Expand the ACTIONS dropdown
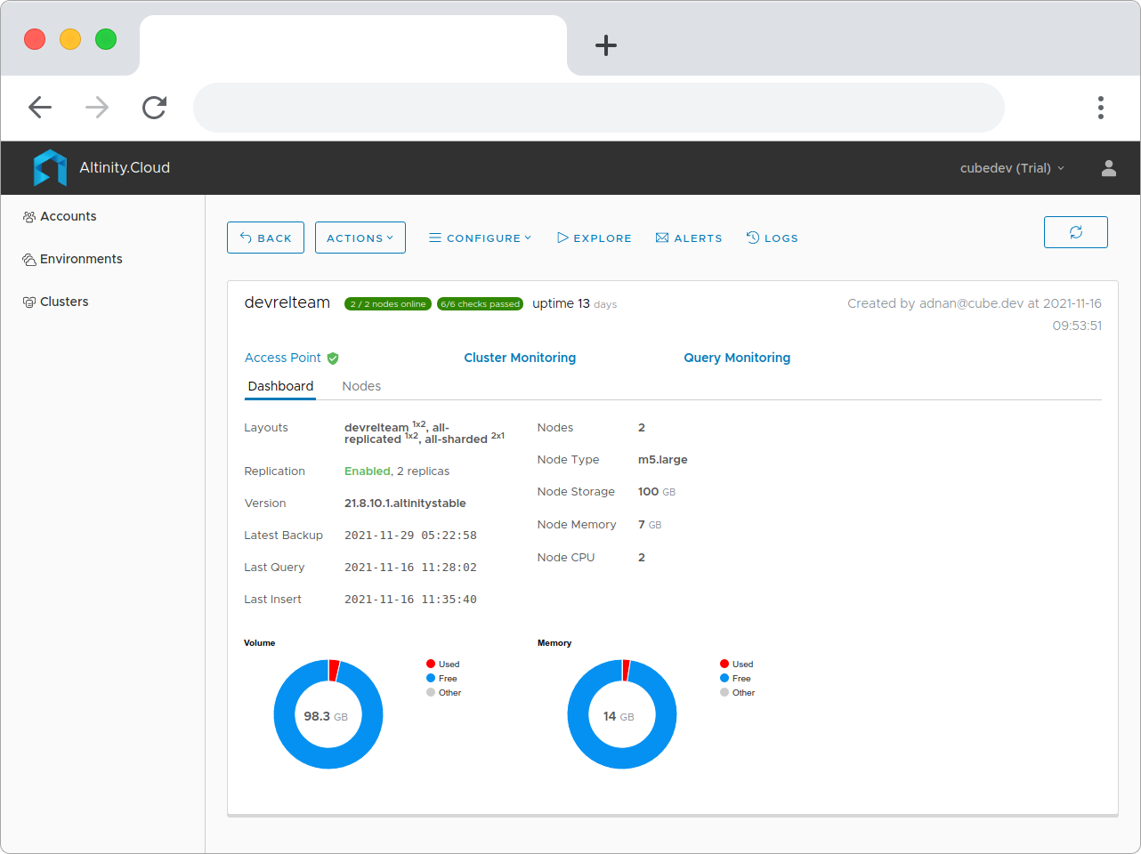The width and height of the screenshot is (1141, 854). 360,238
